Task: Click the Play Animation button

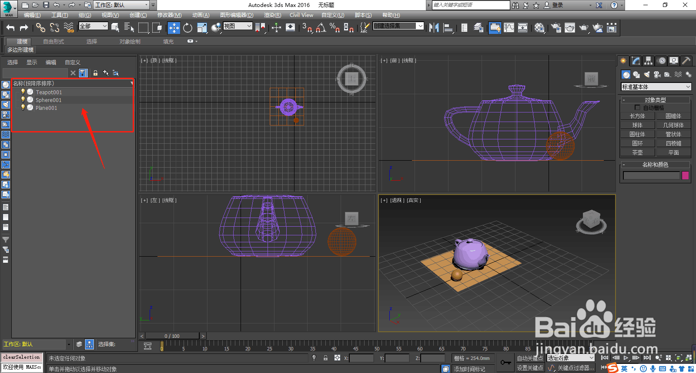Action: pos(626,358)
